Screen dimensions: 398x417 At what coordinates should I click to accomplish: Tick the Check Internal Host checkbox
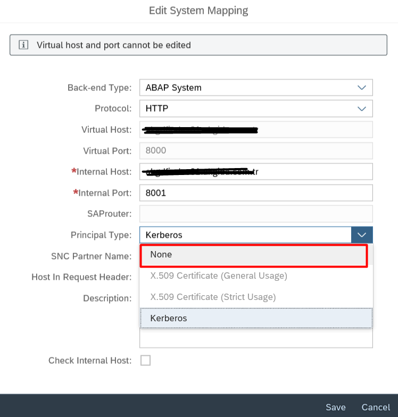(x=146, y=361)
